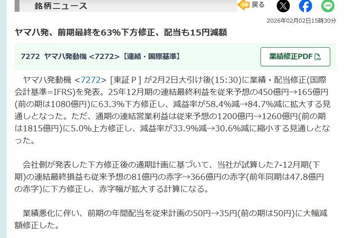Click text 450億円→165億円
Screen dimensions: 344x238
pos(293,92)
